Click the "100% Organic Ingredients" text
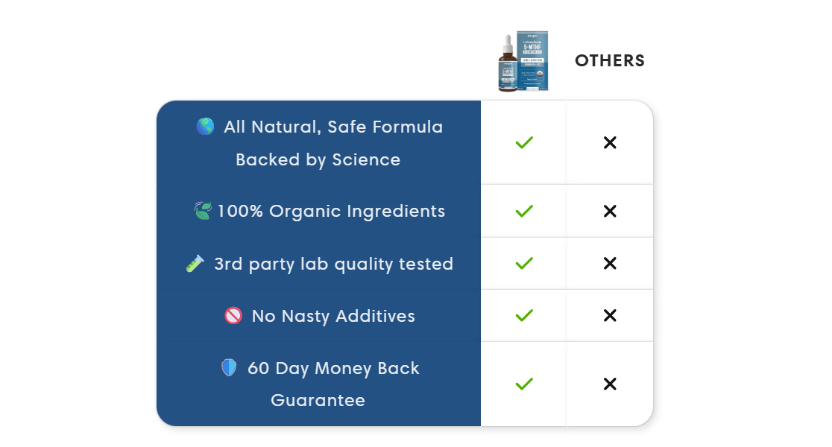Image resolution: width=832 pixels, height=447 pixels. 331,211
